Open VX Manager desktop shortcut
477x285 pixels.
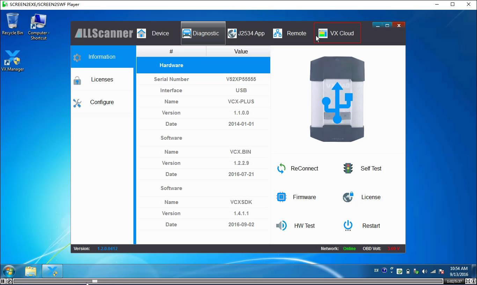point(13,60)
